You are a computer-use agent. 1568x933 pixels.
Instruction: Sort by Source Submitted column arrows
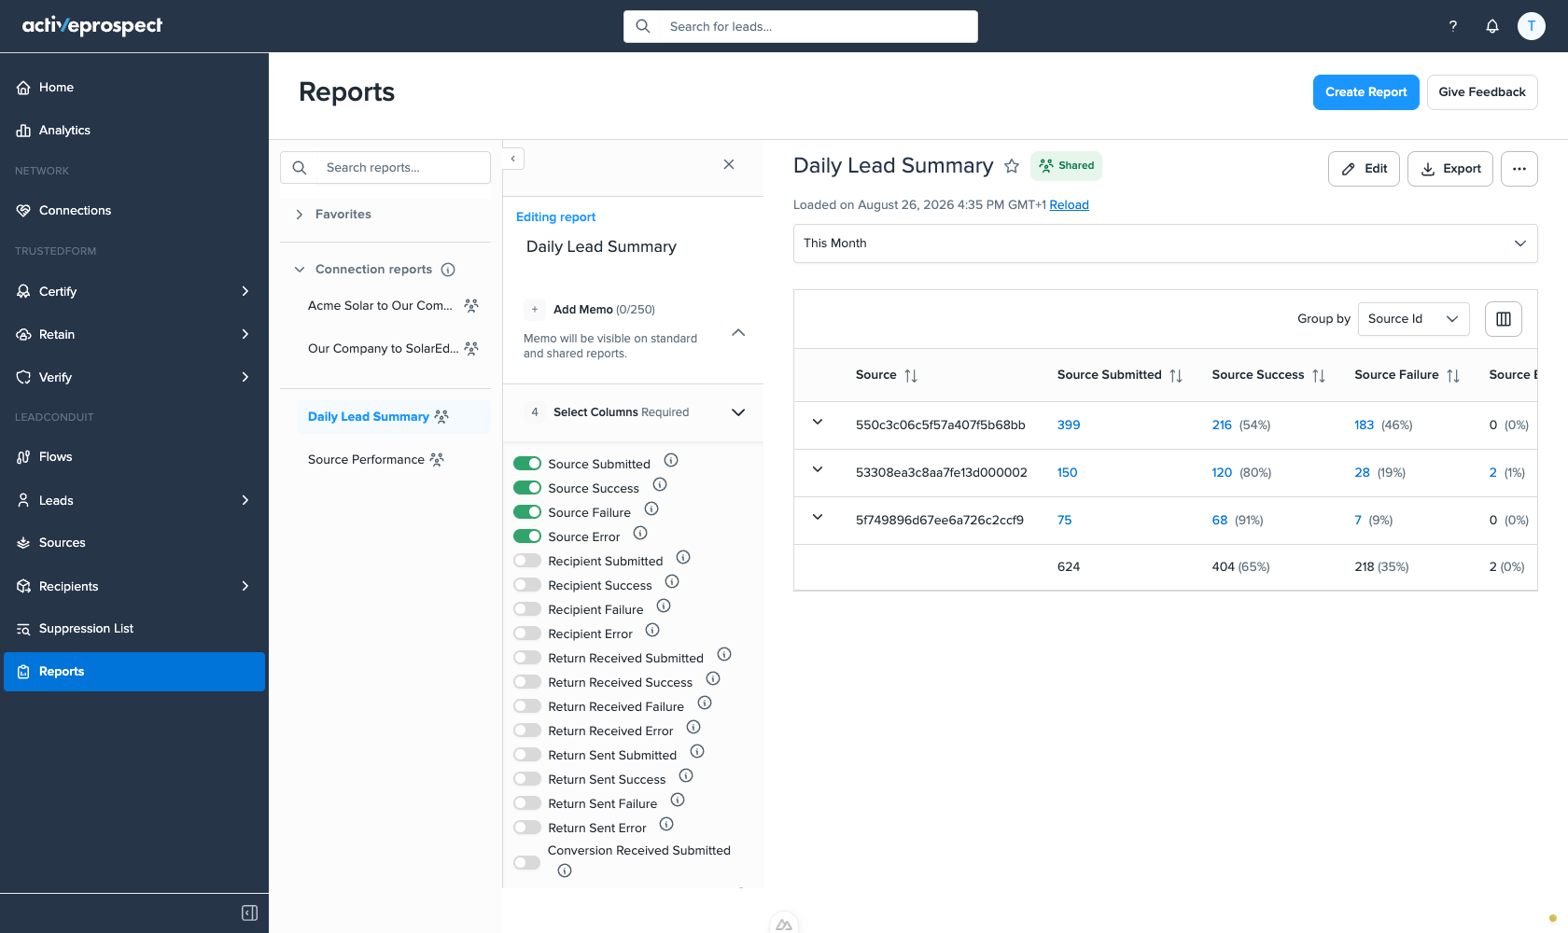coord(1176,376)
